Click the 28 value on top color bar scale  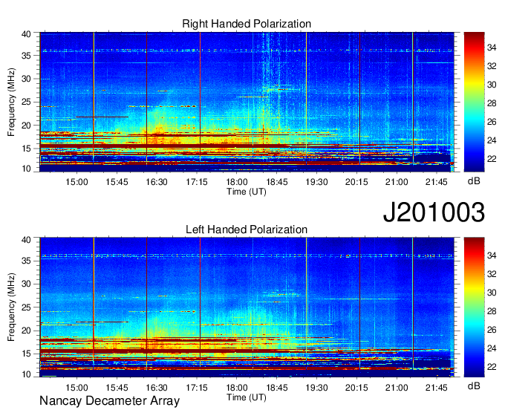pyautogui.click(x=492, y=103)
